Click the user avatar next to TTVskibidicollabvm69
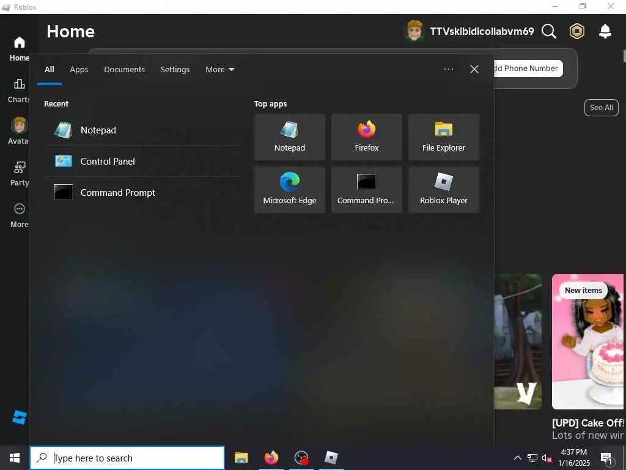 click(414, 31)
